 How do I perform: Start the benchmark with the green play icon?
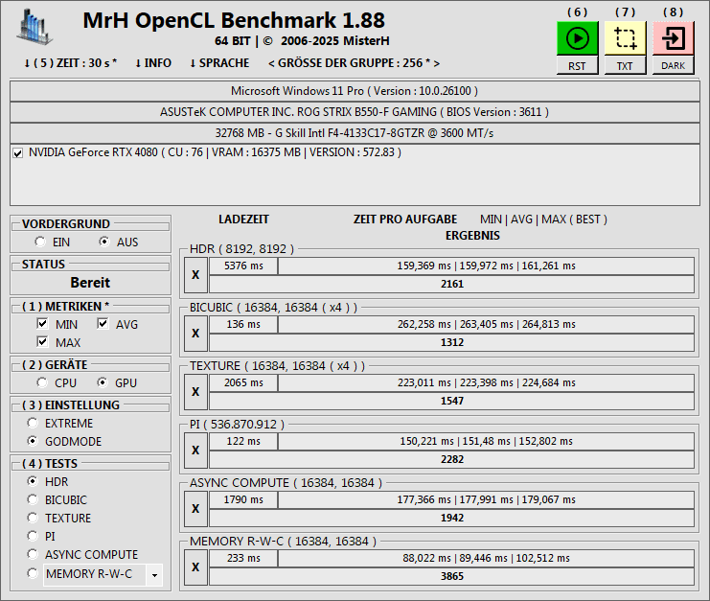coord(578,38)
